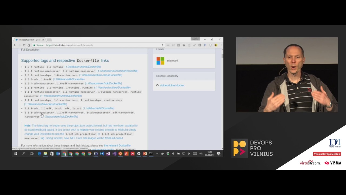Click the Supported tags heading
Screen dimensions: 346x195
(x=65, y=61)
